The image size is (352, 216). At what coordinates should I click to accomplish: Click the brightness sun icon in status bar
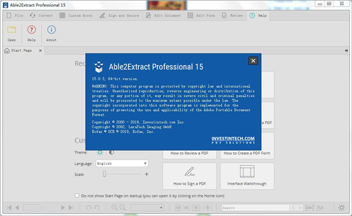coord(341,208)
